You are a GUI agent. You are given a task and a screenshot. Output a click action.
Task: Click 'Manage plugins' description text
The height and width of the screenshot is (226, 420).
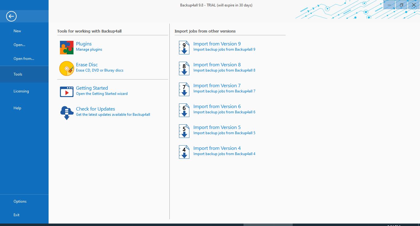[89, 49]
